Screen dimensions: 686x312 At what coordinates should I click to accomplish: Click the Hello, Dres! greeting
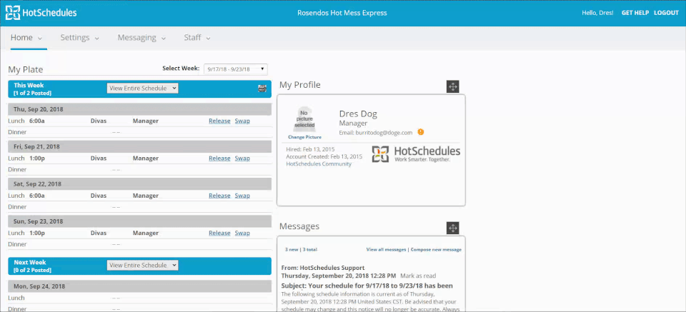[597, 13]
